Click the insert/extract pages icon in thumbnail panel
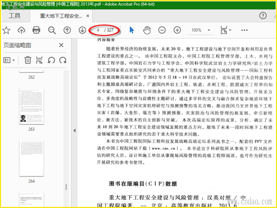Image resolution: width=277 pixels, height=208 pixels. [39, 60]
